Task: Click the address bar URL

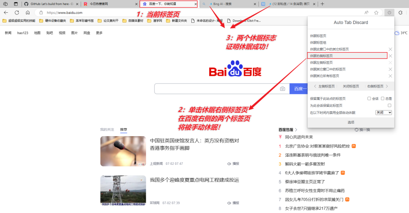Action: pyautogui.click(x=65, y=12)
